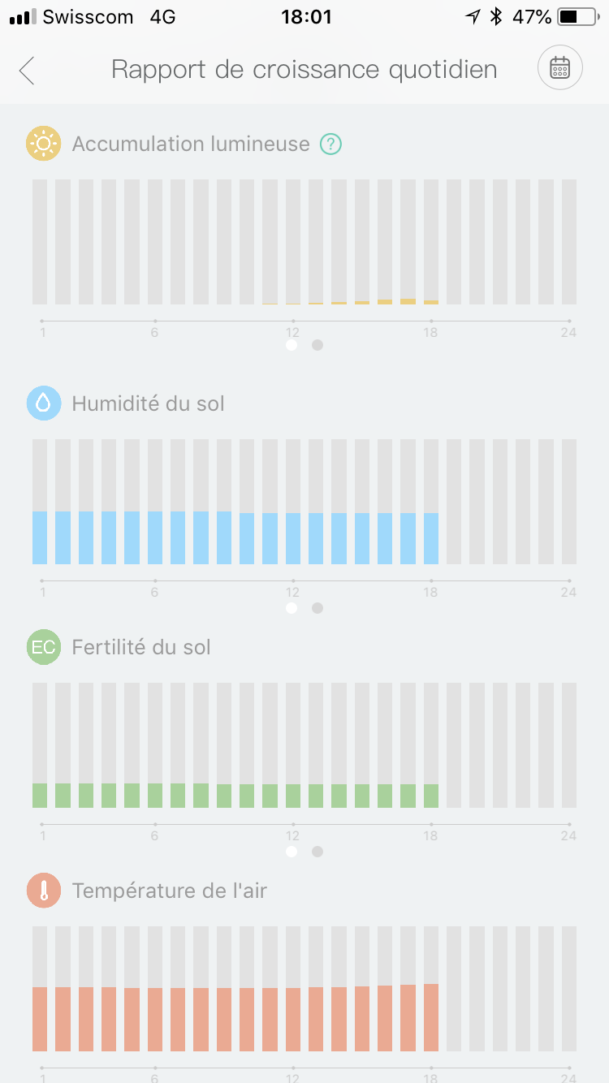
Task: Tap the first blue soil moisture bar
Action: tap(40, 537)
